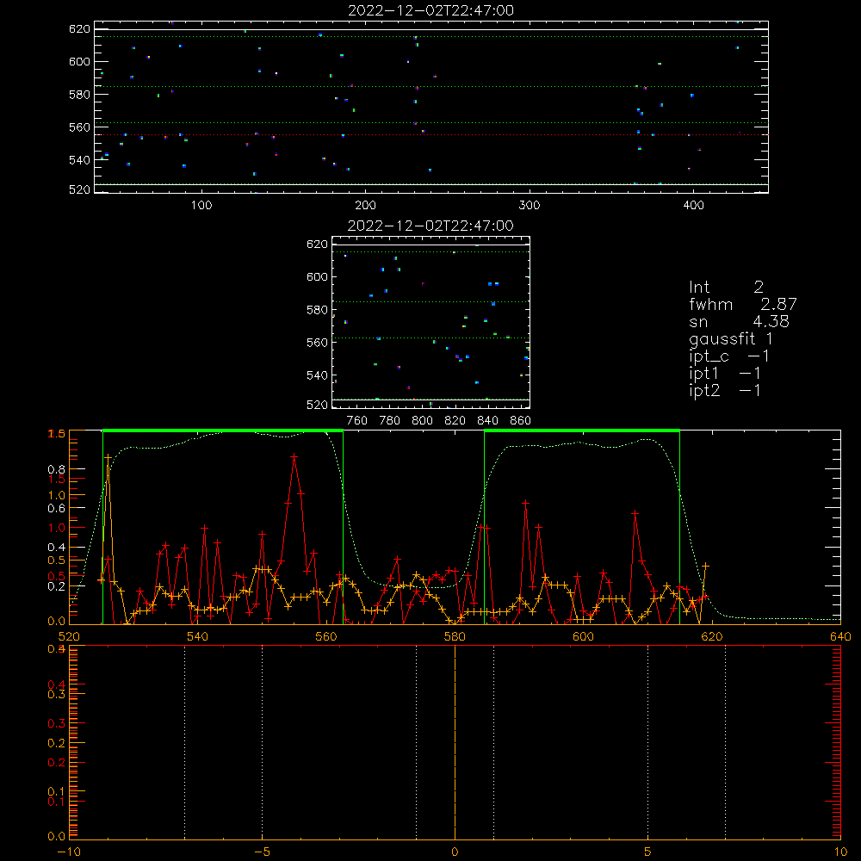Click y-axis label 540 on the middle plot
The height and width of the screenshot is (861, 861).
(x=317, y=375)
